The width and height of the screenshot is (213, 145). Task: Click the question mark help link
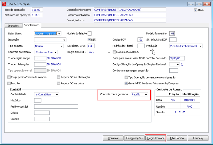[x=182, y=64]
